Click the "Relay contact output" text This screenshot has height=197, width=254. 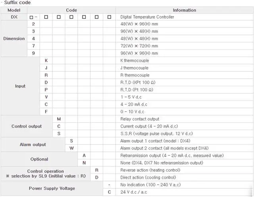139,119
